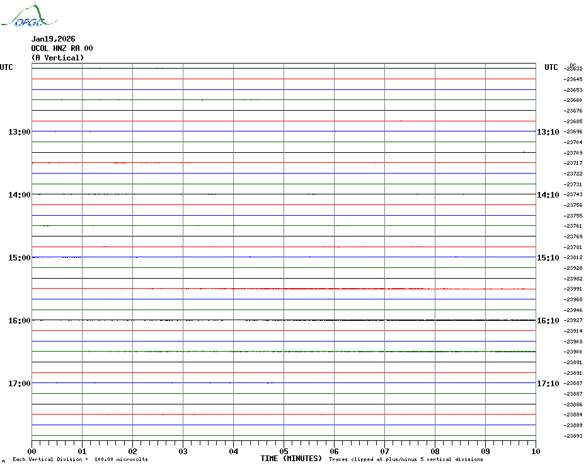The height and width of the screenshot is (468, 586).
Task: Click the 15:10 time label on right
Action: click(548, 258)
